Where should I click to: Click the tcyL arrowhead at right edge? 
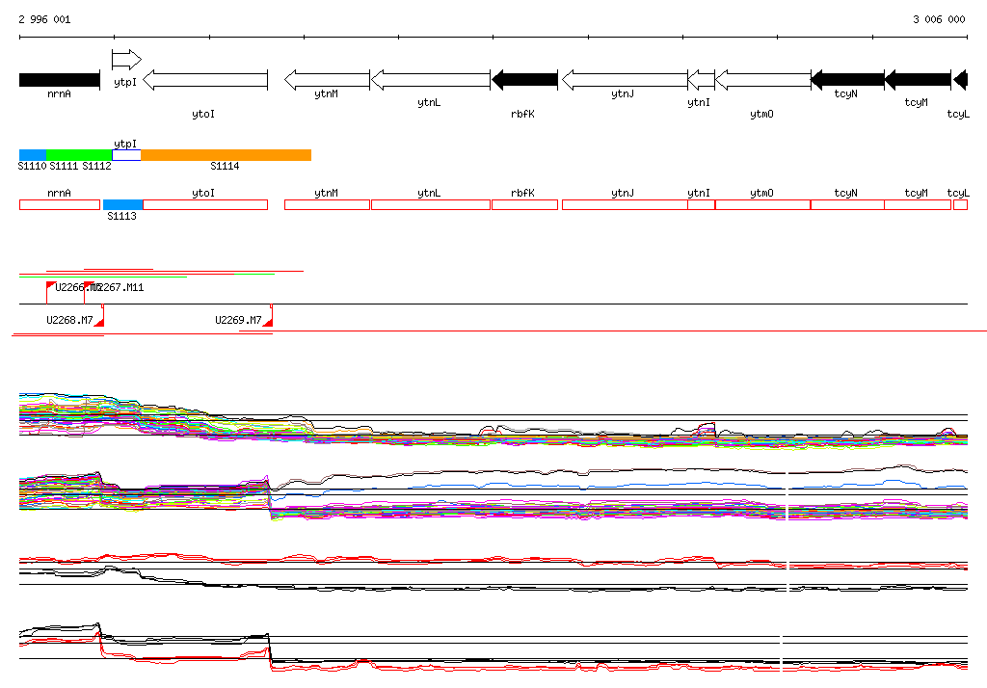[960, 80]
